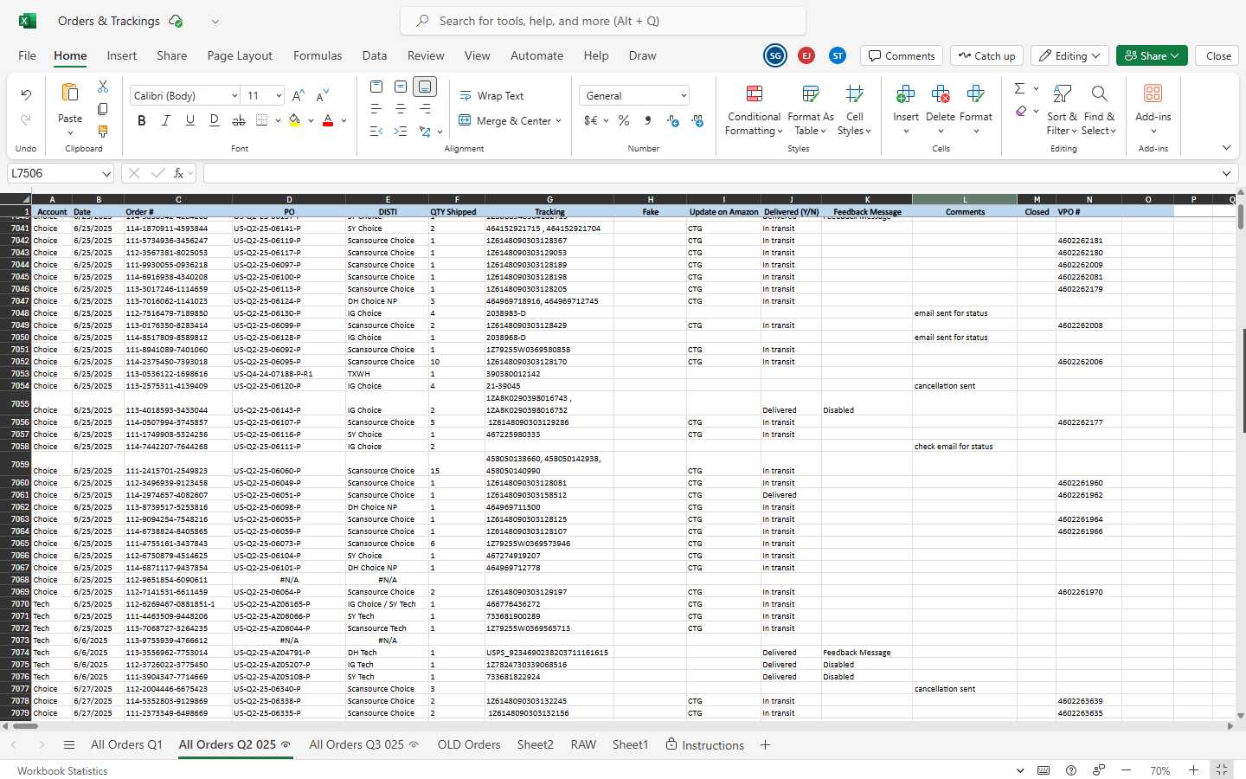Viewport: 1246px width, 779px height.
Task: Click the Excel app logo icon
Action: pyautogui.click(x=28, y=21)
